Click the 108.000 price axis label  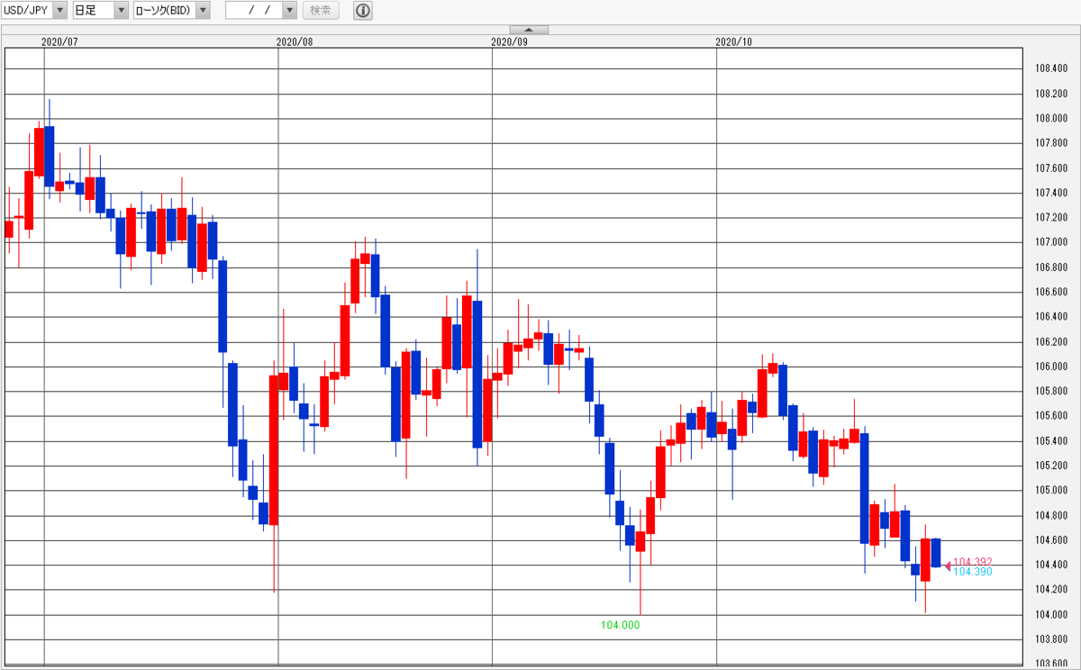1051,118
